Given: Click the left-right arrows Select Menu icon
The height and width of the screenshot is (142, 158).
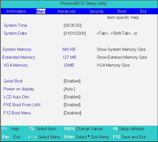Looking at the screenshot, I should 32,137.
